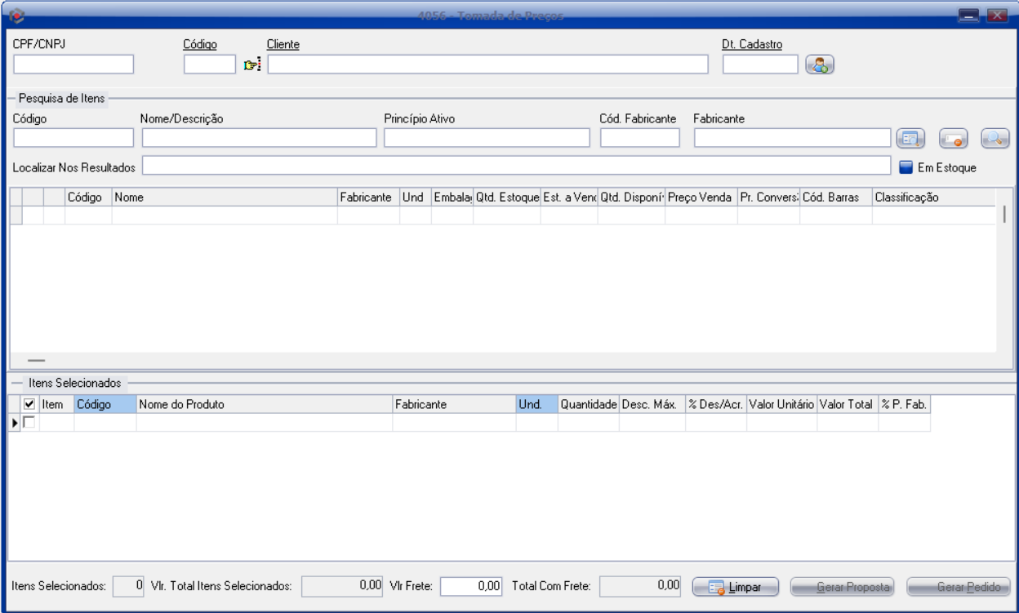Viewport: 1019px width, 613px height.
Task: Sort results by the Nome column header
Action: [225, 198]
